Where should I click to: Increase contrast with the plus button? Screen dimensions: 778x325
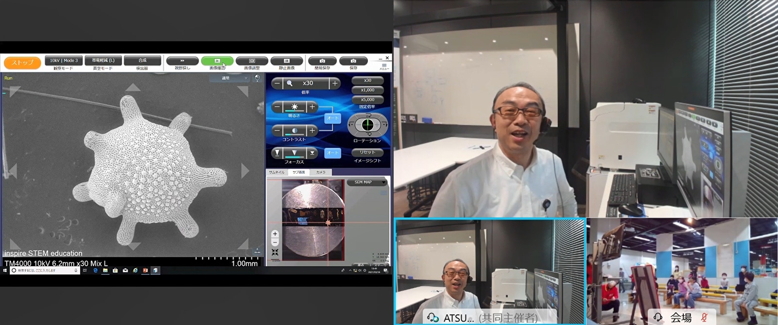point(312,130)
